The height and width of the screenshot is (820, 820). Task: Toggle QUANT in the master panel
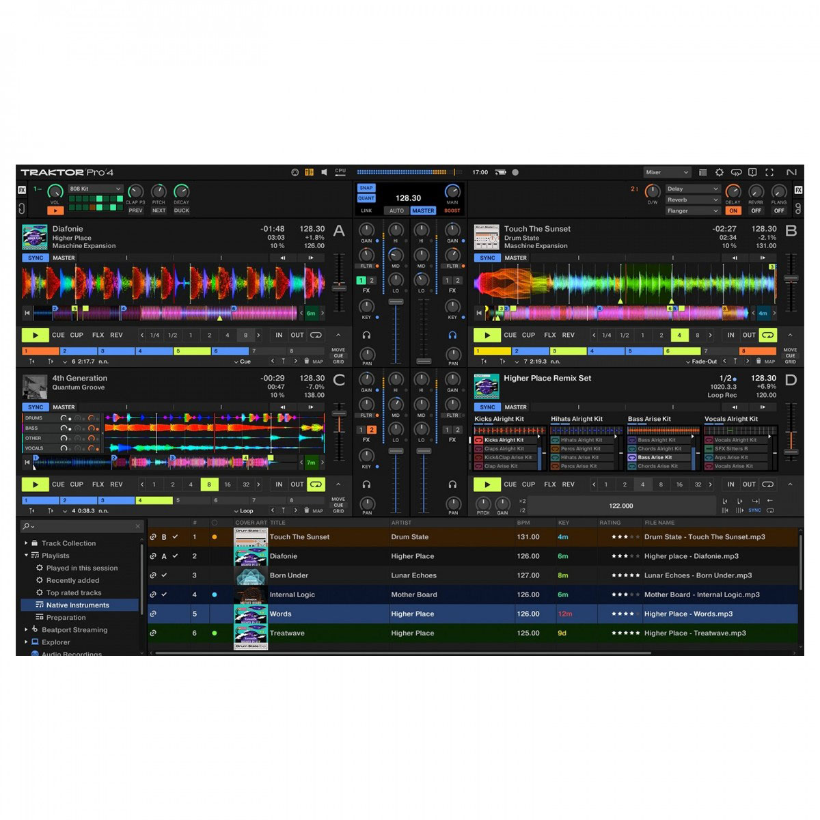tap(366, 197)
